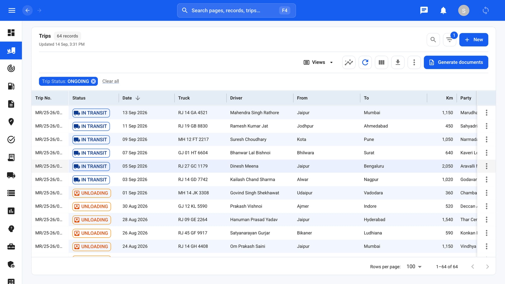Open the toolbar more options menu

pyautogui.click(x=414, y=62)
